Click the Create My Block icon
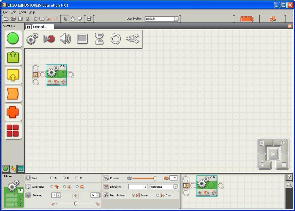Image resolution: width=295 pixels, height=211 pixels. click(89, 19)
